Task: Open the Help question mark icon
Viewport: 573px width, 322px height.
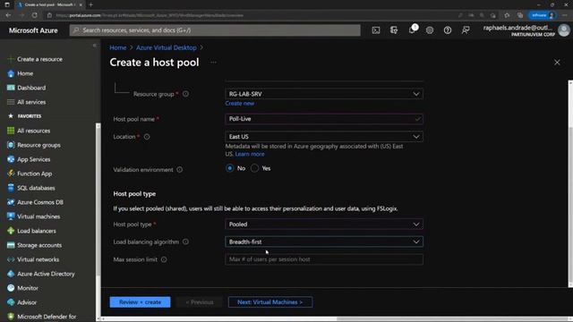Action: coord(448,30)
